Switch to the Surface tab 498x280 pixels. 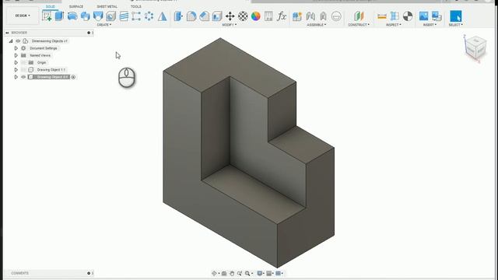[x=76, y=7]
